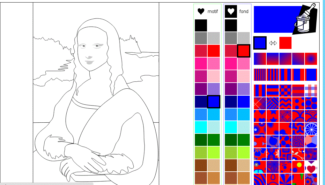The width and height of the screenshot is (325, 185).
Task: Choose bright blue in the fond palette
Action: pos(244,102)
